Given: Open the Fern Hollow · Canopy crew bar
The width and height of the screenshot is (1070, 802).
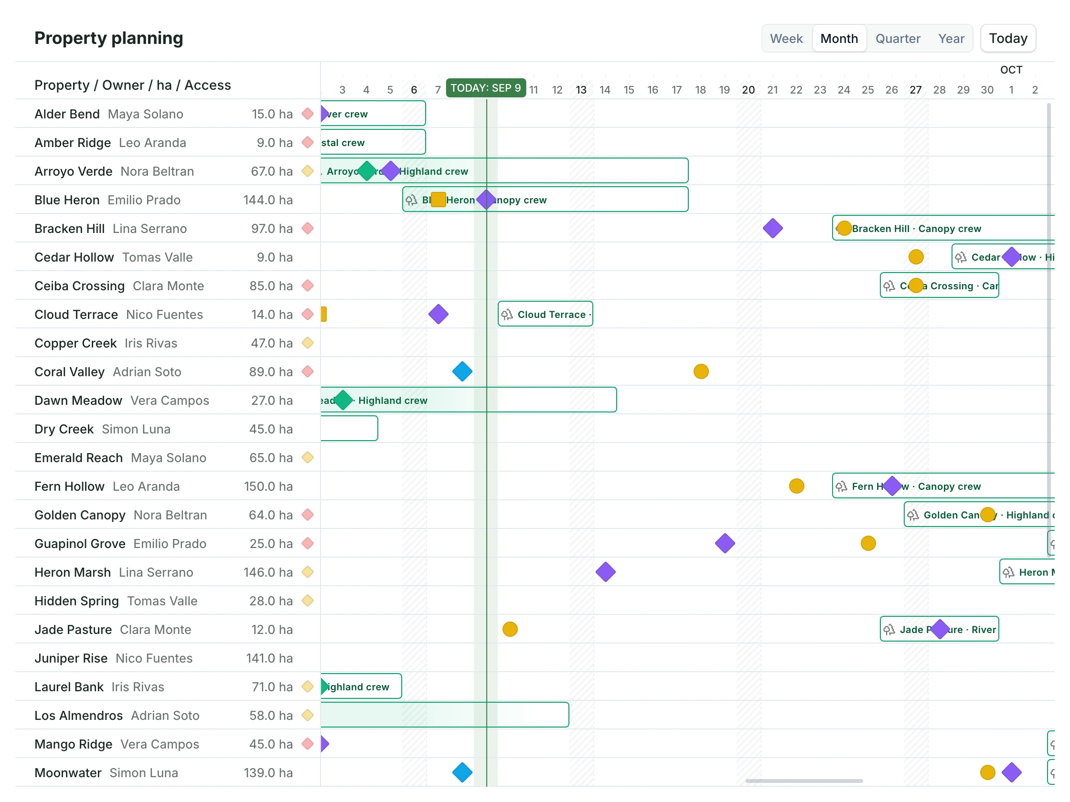Looking at the screenshot, I should (x=943, y=486).
